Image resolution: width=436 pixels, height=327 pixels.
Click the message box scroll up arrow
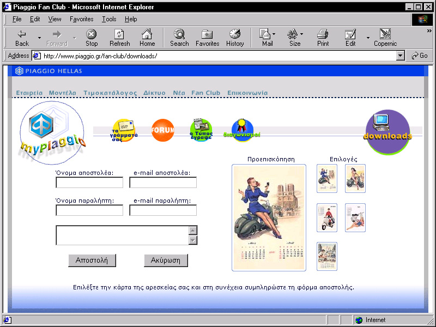pos(193,231)
